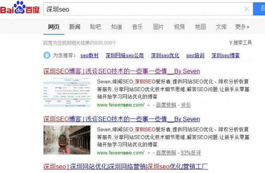Screen dimensions: 265x173
Task: Click the first www.feiwenseo.com/ green URL
Action: [121, 105]
